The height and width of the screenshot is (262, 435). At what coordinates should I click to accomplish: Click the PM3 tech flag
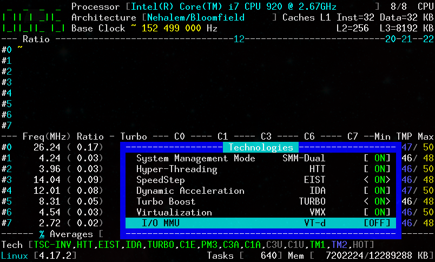tap(209, 245)
